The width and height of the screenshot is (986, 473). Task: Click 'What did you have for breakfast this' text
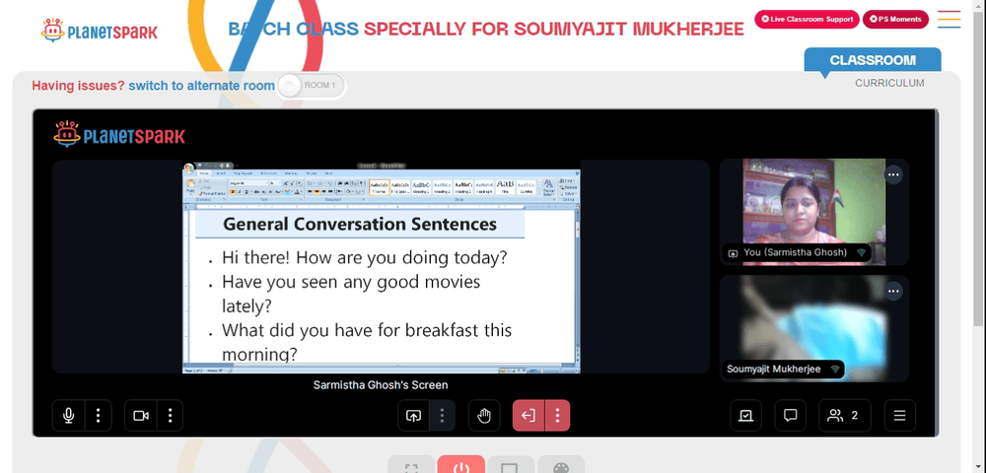367,330
